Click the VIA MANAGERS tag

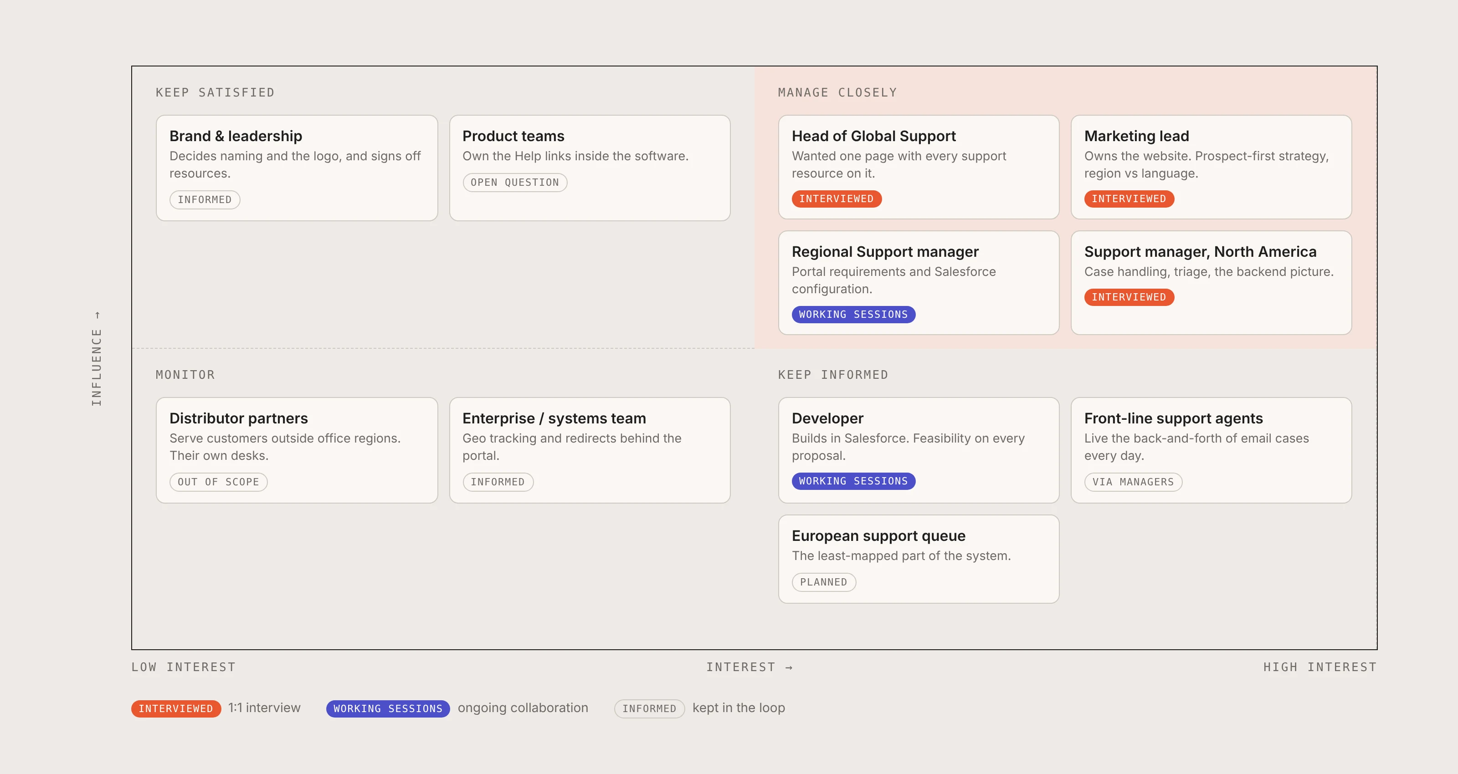tap(1133, 482)
